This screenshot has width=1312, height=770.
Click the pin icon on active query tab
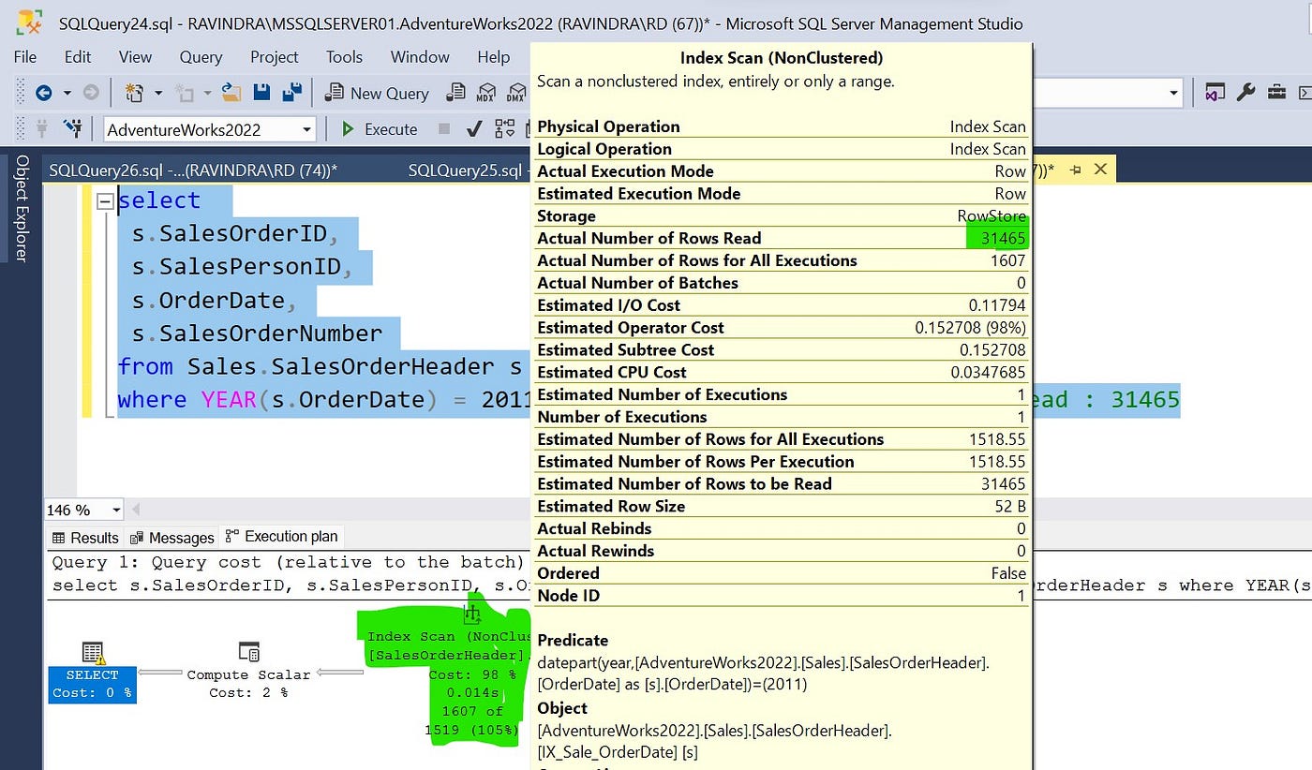1076,170
